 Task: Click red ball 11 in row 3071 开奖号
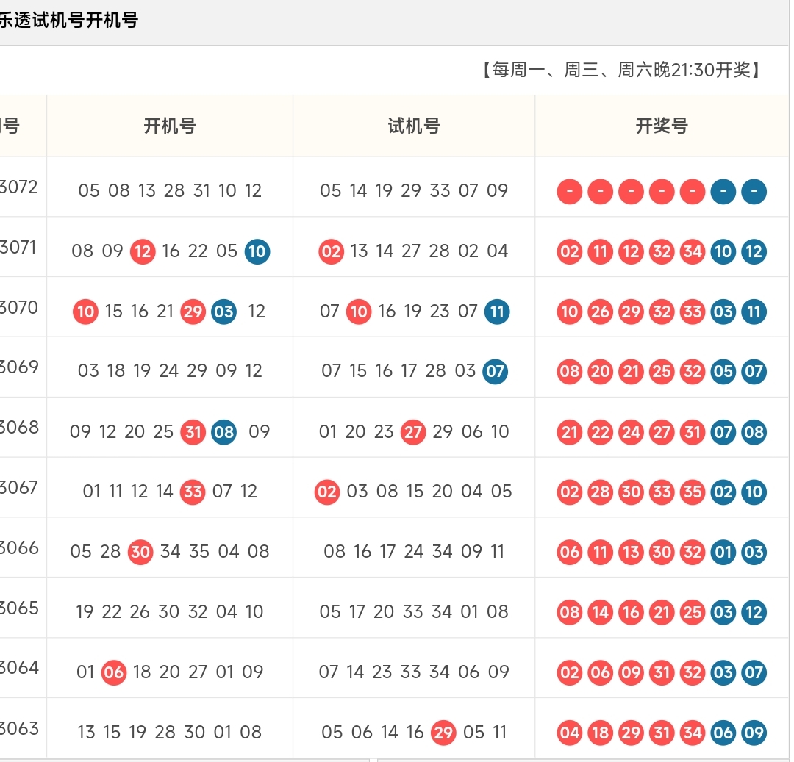[601, 251]
